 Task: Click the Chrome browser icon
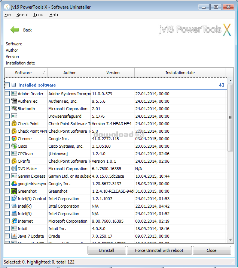14,138
